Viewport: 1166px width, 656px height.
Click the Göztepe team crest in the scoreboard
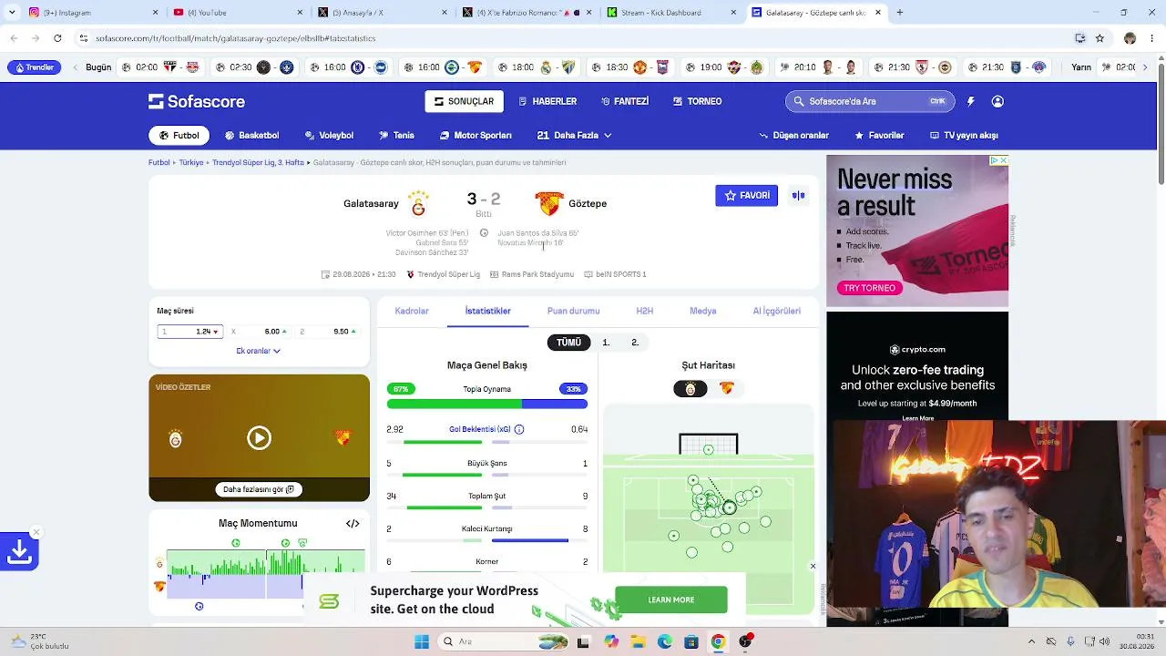(548, 203)
